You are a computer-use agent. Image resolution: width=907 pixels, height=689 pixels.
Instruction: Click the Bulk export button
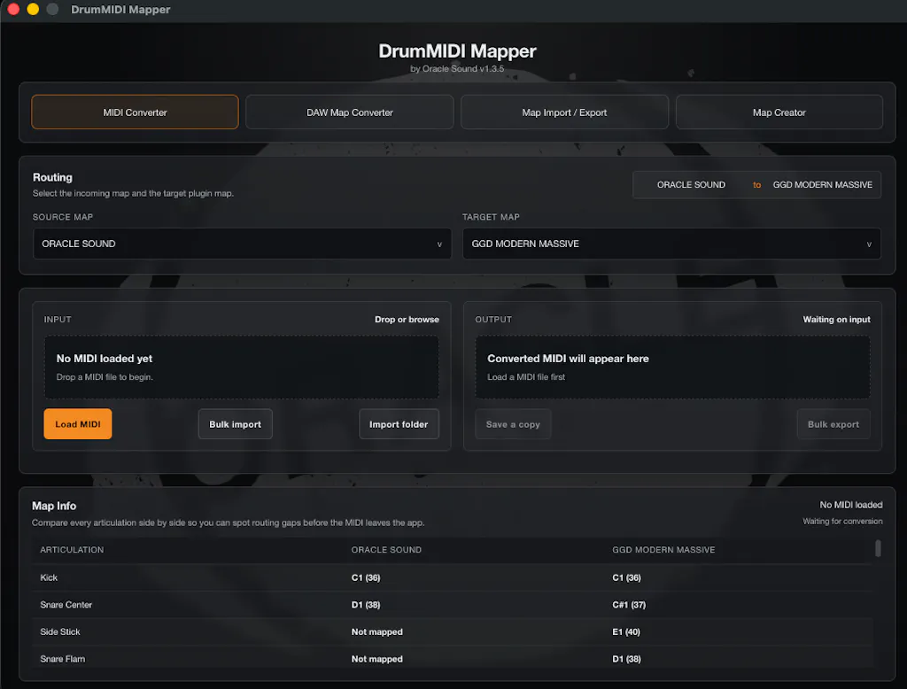coord(833,424)
